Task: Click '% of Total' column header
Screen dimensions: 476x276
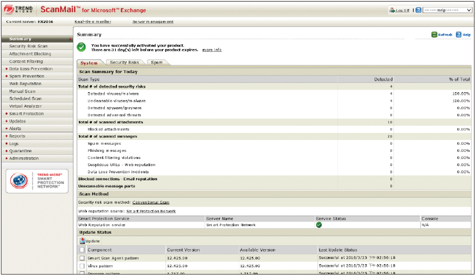Action: [x=459, y=79]
